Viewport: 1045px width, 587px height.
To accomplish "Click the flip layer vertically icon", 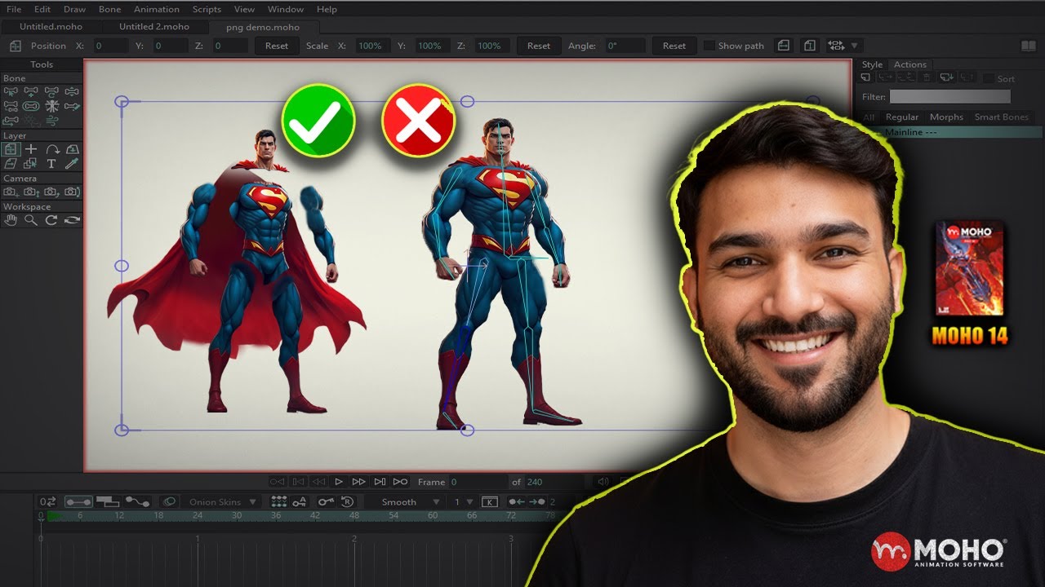I will pos(810,46).
